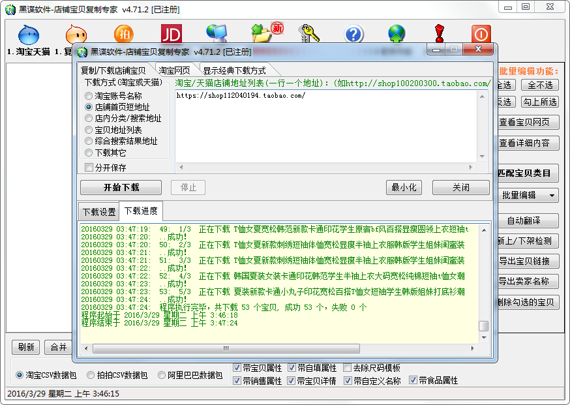The image size is (570, 405).
Task: Switch to the 下载设置 tab
Action: pos(98,212)
